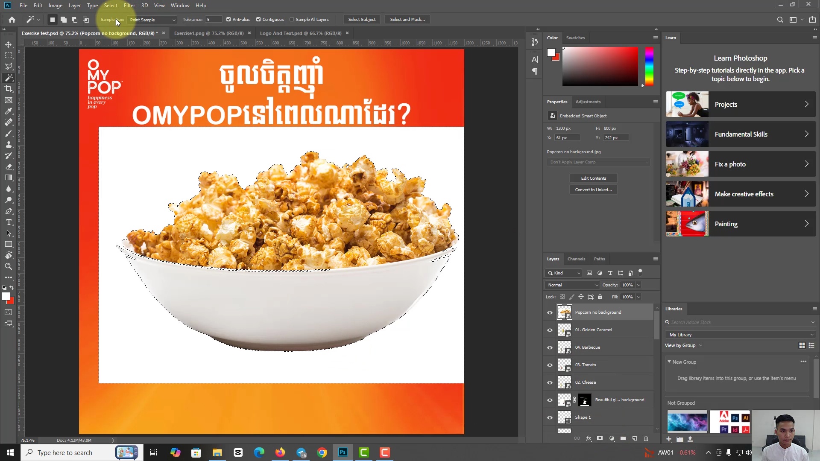Switch to the Channels tab
The height and width of the screenshot is (461, 820).
click(576, 259)
